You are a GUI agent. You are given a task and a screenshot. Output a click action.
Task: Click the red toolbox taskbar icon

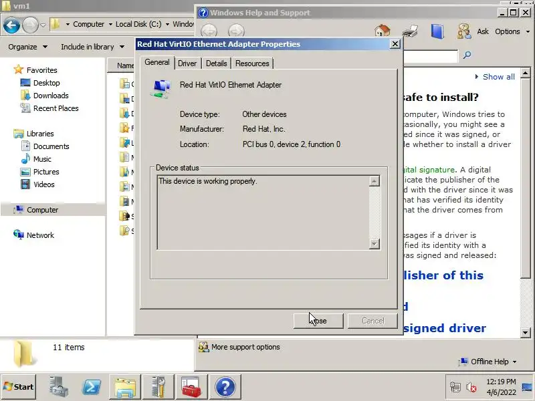pos(192,387)
